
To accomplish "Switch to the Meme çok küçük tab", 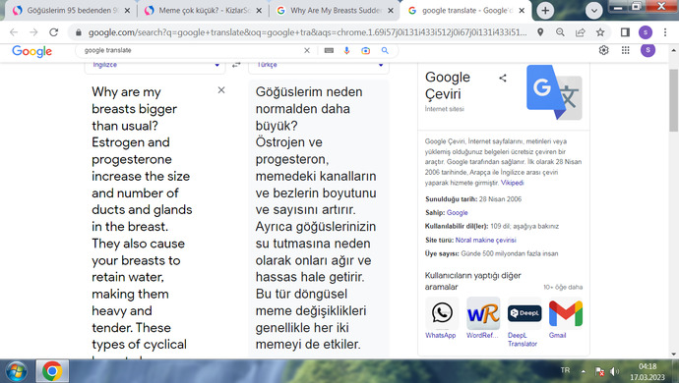I will [204, 11].
